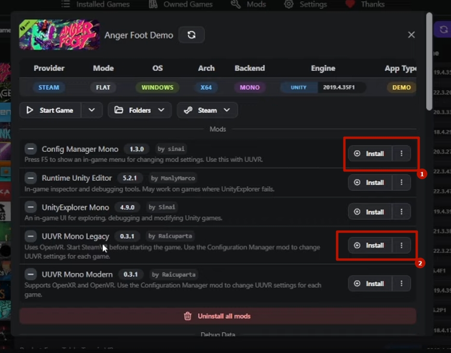Click the books icon beside Owned Games

(x=153, y=4)
